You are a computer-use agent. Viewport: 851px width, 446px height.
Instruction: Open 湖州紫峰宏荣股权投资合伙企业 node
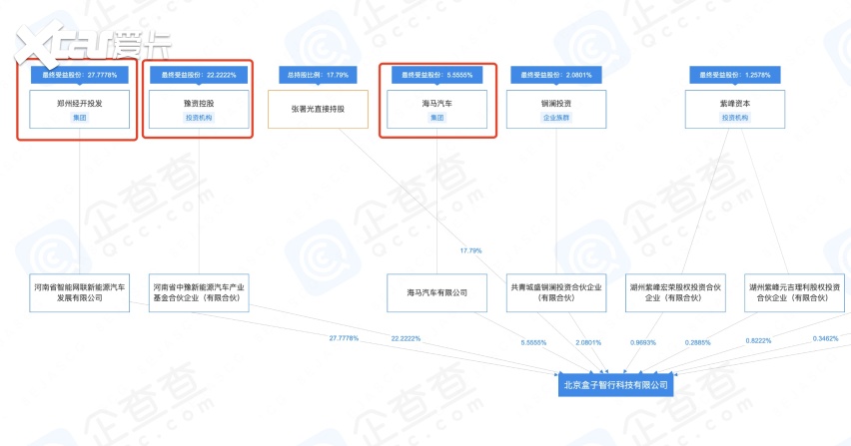pos(675,292)
